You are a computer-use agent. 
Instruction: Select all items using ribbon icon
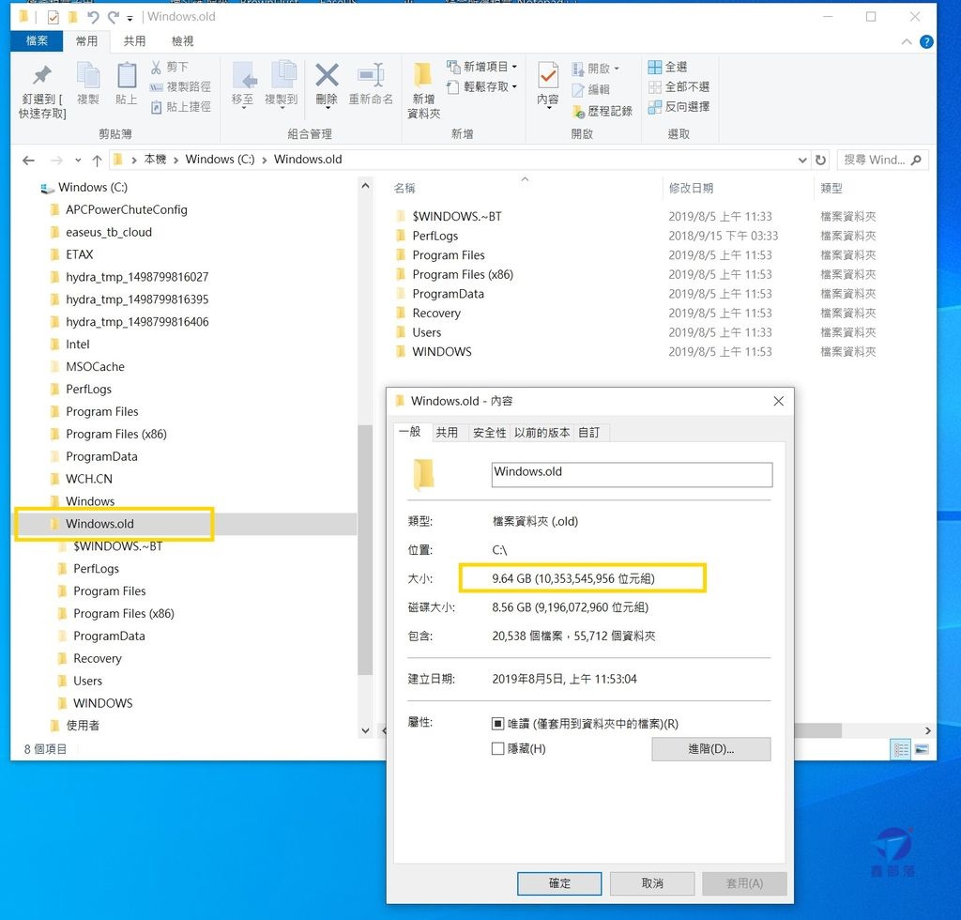[x=668, y=67]
